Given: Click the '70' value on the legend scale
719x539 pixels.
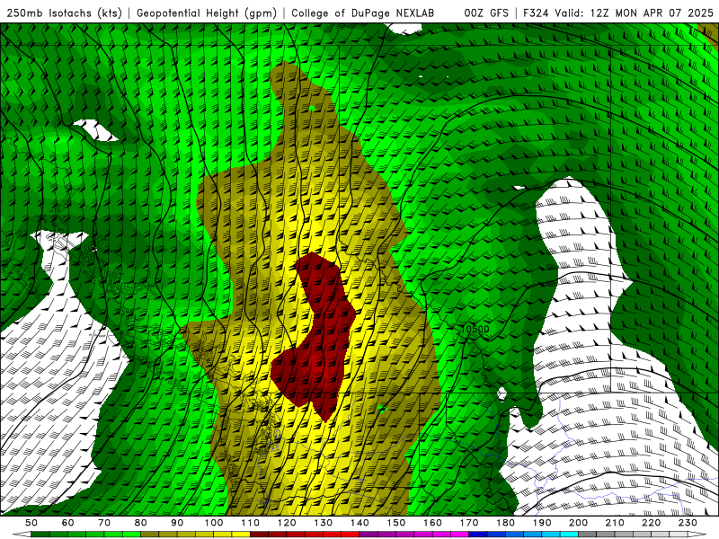Looking at the screenshot, I should pos(104,523).
